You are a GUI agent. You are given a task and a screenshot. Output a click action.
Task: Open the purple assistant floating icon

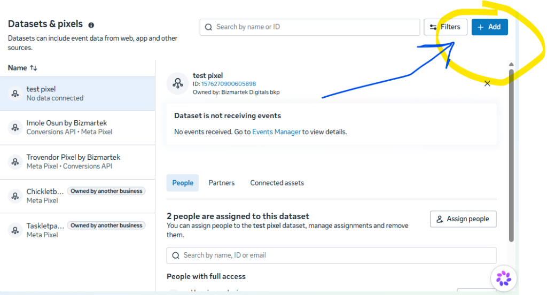[x=503, y=278]
